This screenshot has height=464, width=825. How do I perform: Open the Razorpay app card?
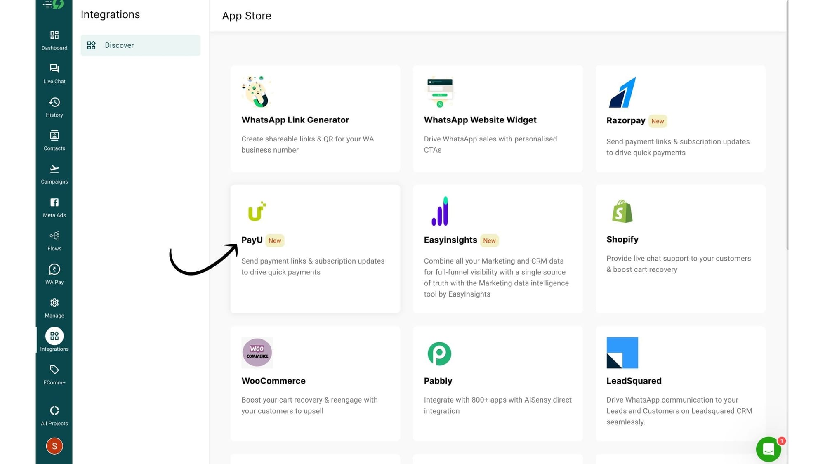tap(680, 118)
